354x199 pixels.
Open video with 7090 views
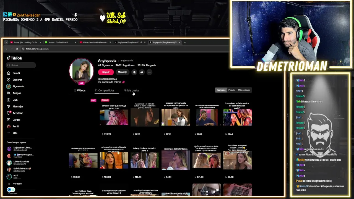pyautogui.click(x=145, y=117)
